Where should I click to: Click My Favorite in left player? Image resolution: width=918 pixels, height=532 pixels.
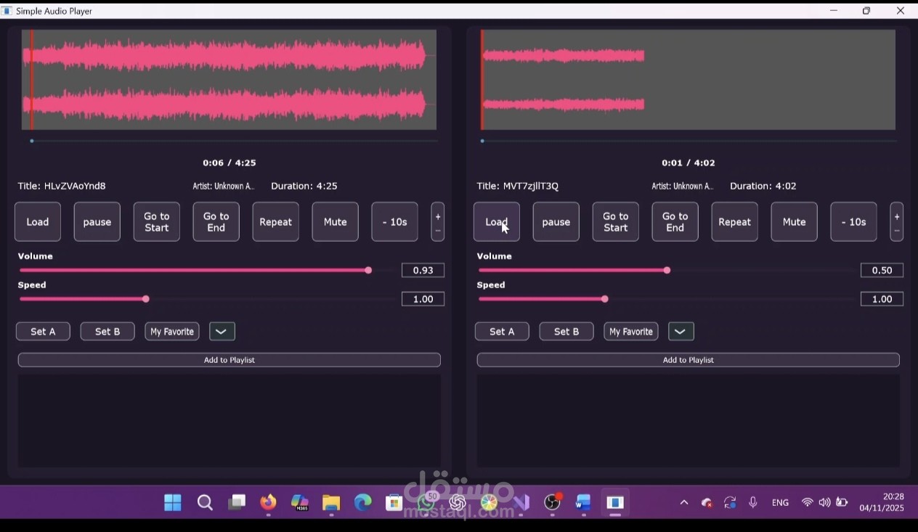coord(172,332)
